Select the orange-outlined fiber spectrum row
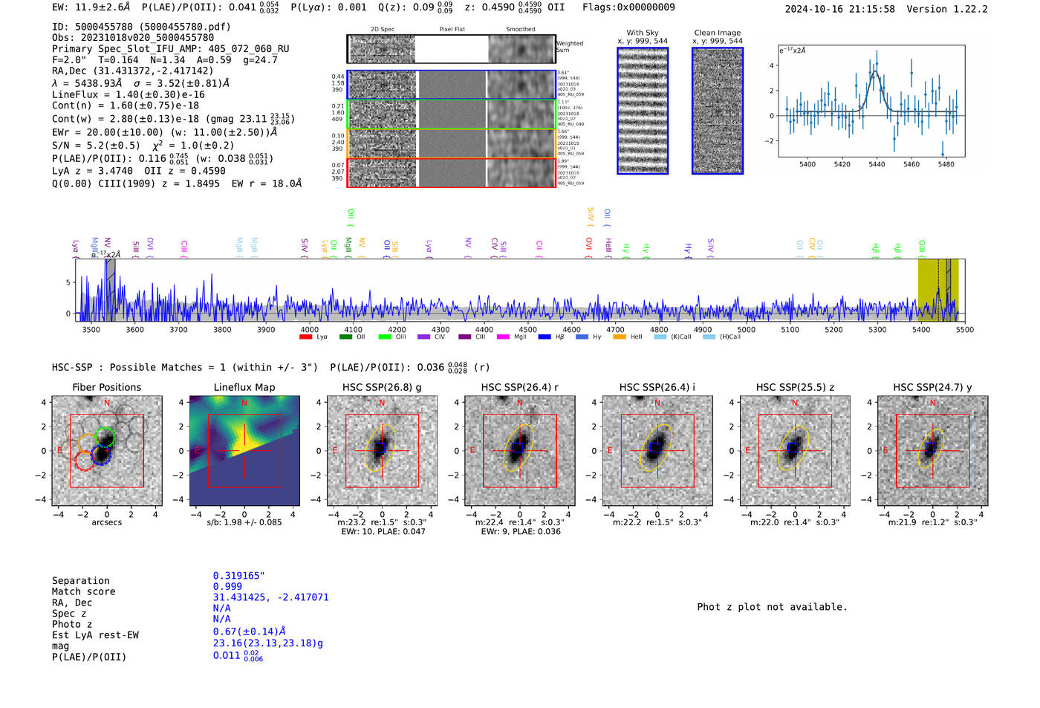This screenshot has width=1040, height=708. pyautogui.click(x=451, y=143)
